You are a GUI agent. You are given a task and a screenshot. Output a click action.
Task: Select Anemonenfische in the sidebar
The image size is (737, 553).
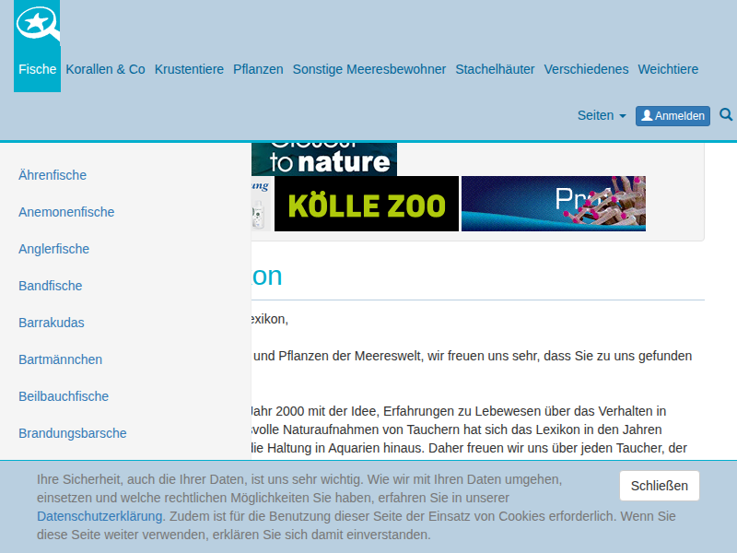coord(66,212)
